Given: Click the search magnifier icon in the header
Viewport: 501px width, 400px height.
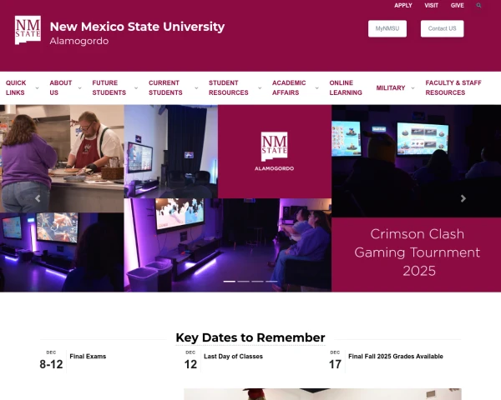Looking at the screenshot, I should click(x=478, y=6).
